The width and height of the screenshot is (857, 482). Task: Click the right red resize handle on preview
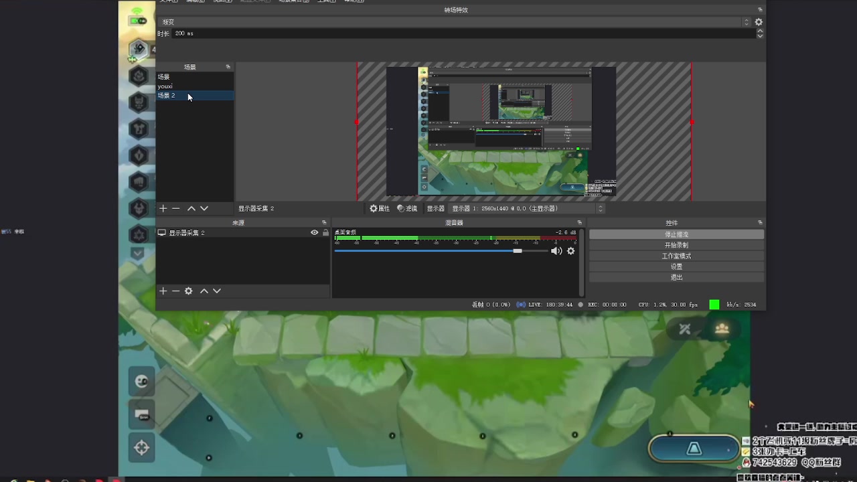[x=692, y=122]
